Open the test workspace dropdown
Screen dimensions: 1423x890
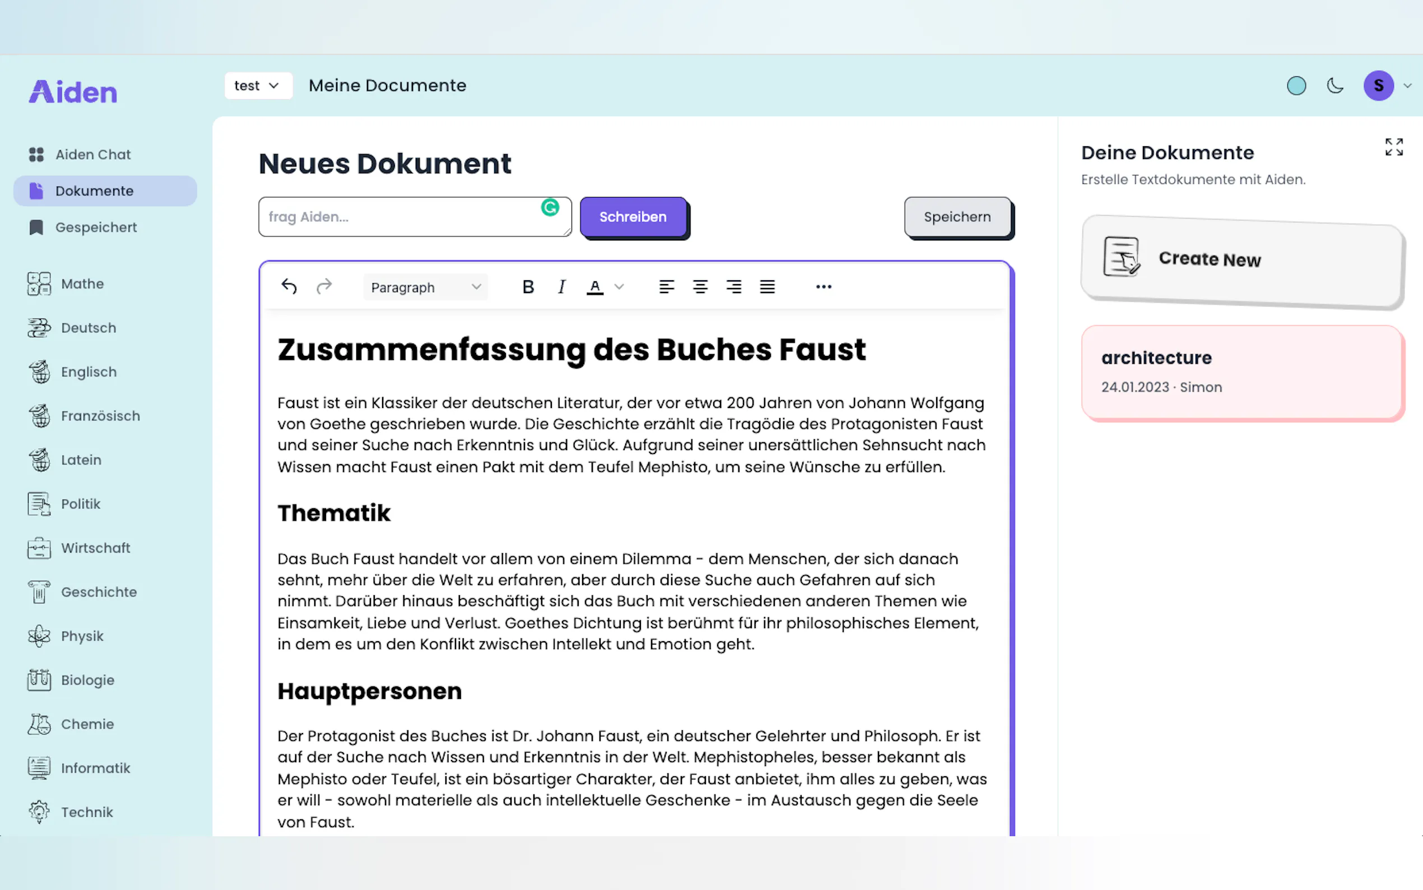point(258,86)
